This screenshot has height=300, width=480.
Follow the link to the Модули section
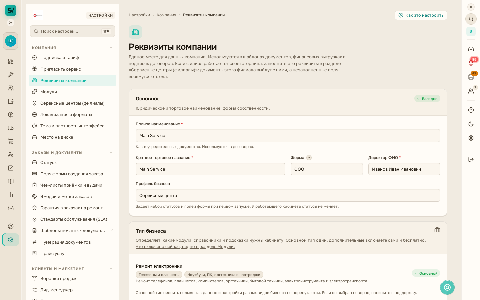point(185,247)
